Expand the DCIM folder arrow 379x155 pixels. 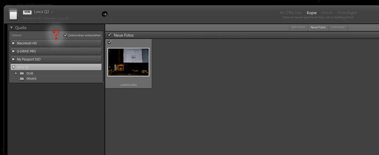click(16, 73)
